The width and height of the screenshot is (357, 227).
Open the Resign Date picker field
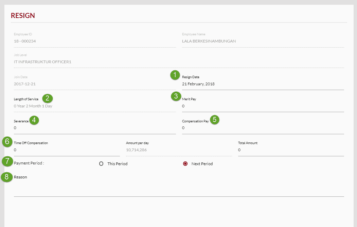[263, 84]
